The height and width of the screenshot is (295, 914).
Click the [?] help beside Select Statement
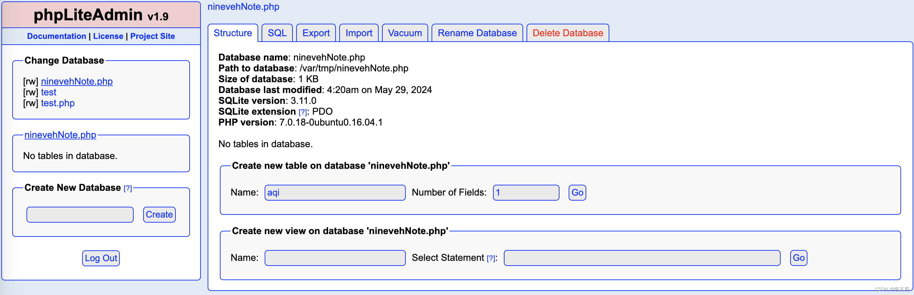[x=491, y=258]
